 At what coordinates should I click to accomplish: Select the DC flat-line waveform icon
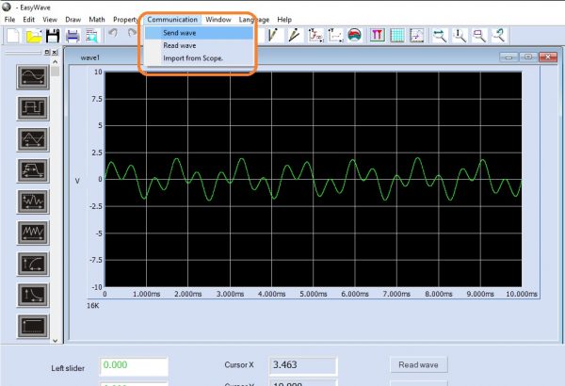(33, 324)
